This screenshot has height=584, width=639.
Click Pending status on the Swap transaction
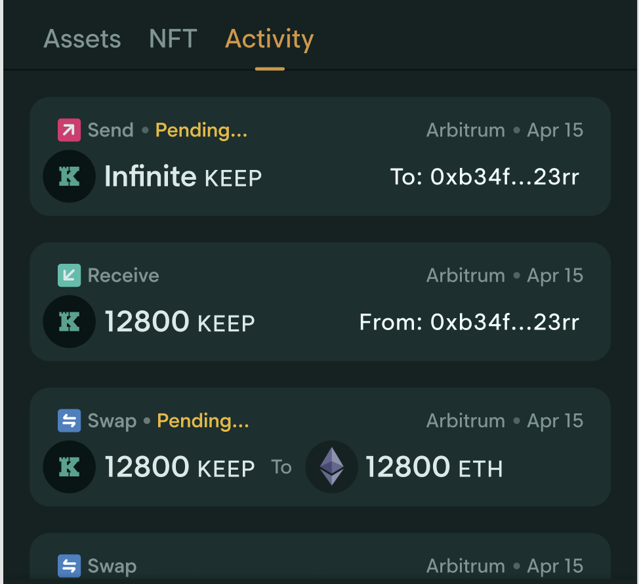(203, 421)
